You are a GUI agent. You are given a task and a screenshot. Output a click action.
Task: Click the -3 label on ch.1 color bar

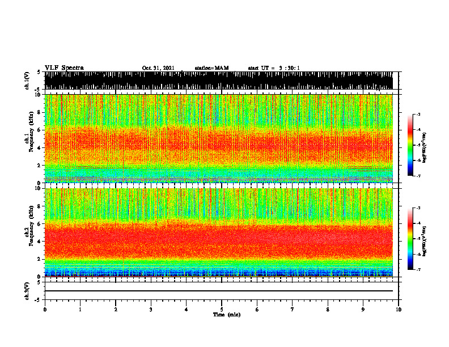(x=418, y=114)
